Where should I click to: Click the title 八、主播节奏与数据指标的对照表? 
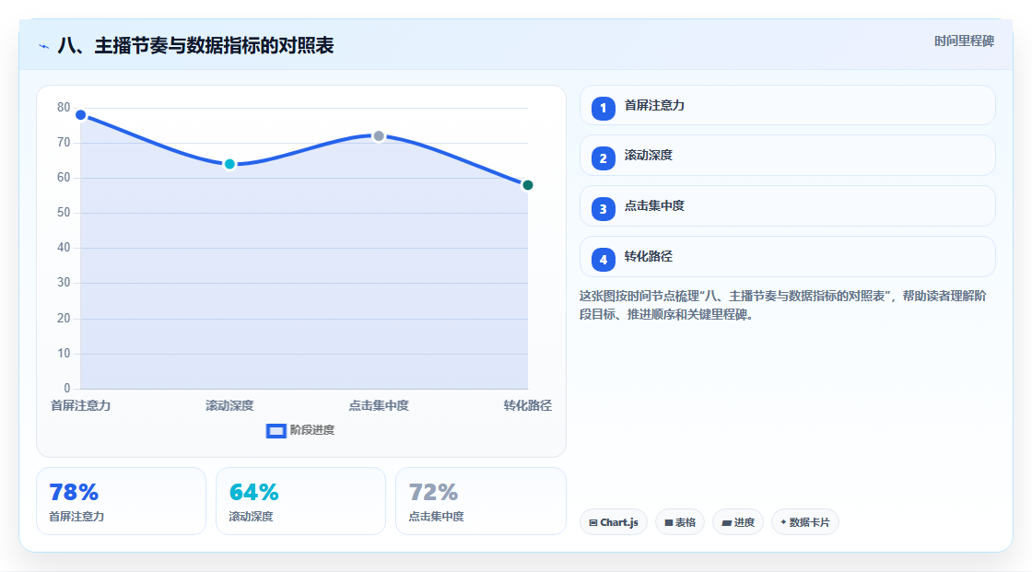tap(195, 46)
